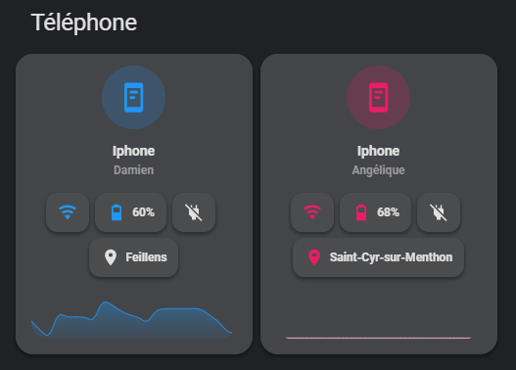Open the 60% battery level chip
516x370 pixels.
[130, 212]
